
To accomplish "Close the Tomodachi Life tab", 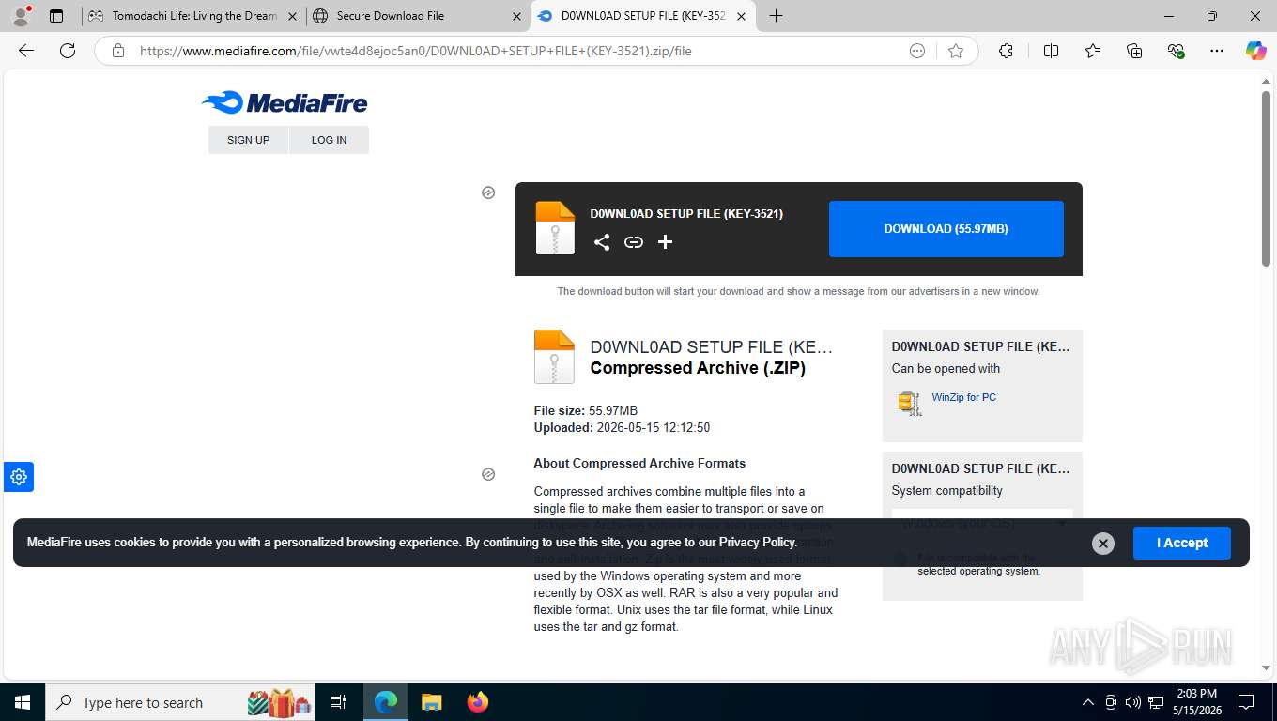I will click(x=292, y=16).
